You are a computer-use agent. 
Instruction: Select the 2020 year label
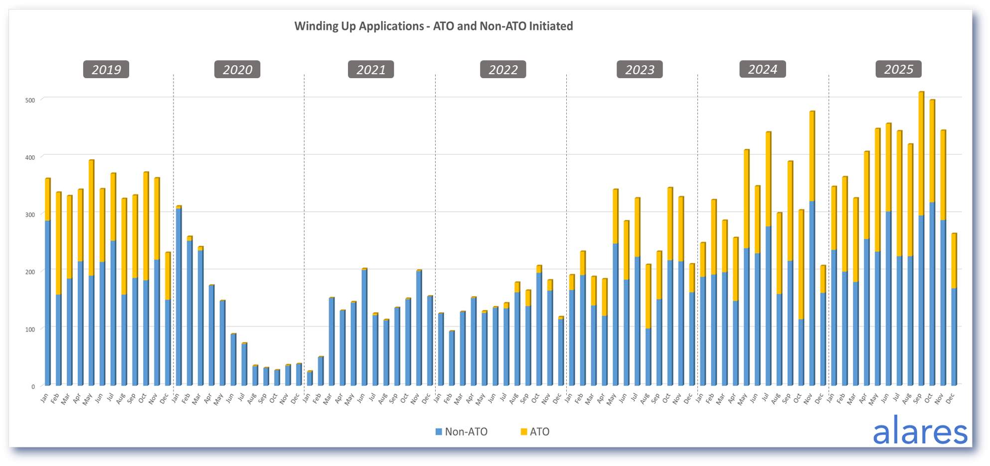[237, 69]
